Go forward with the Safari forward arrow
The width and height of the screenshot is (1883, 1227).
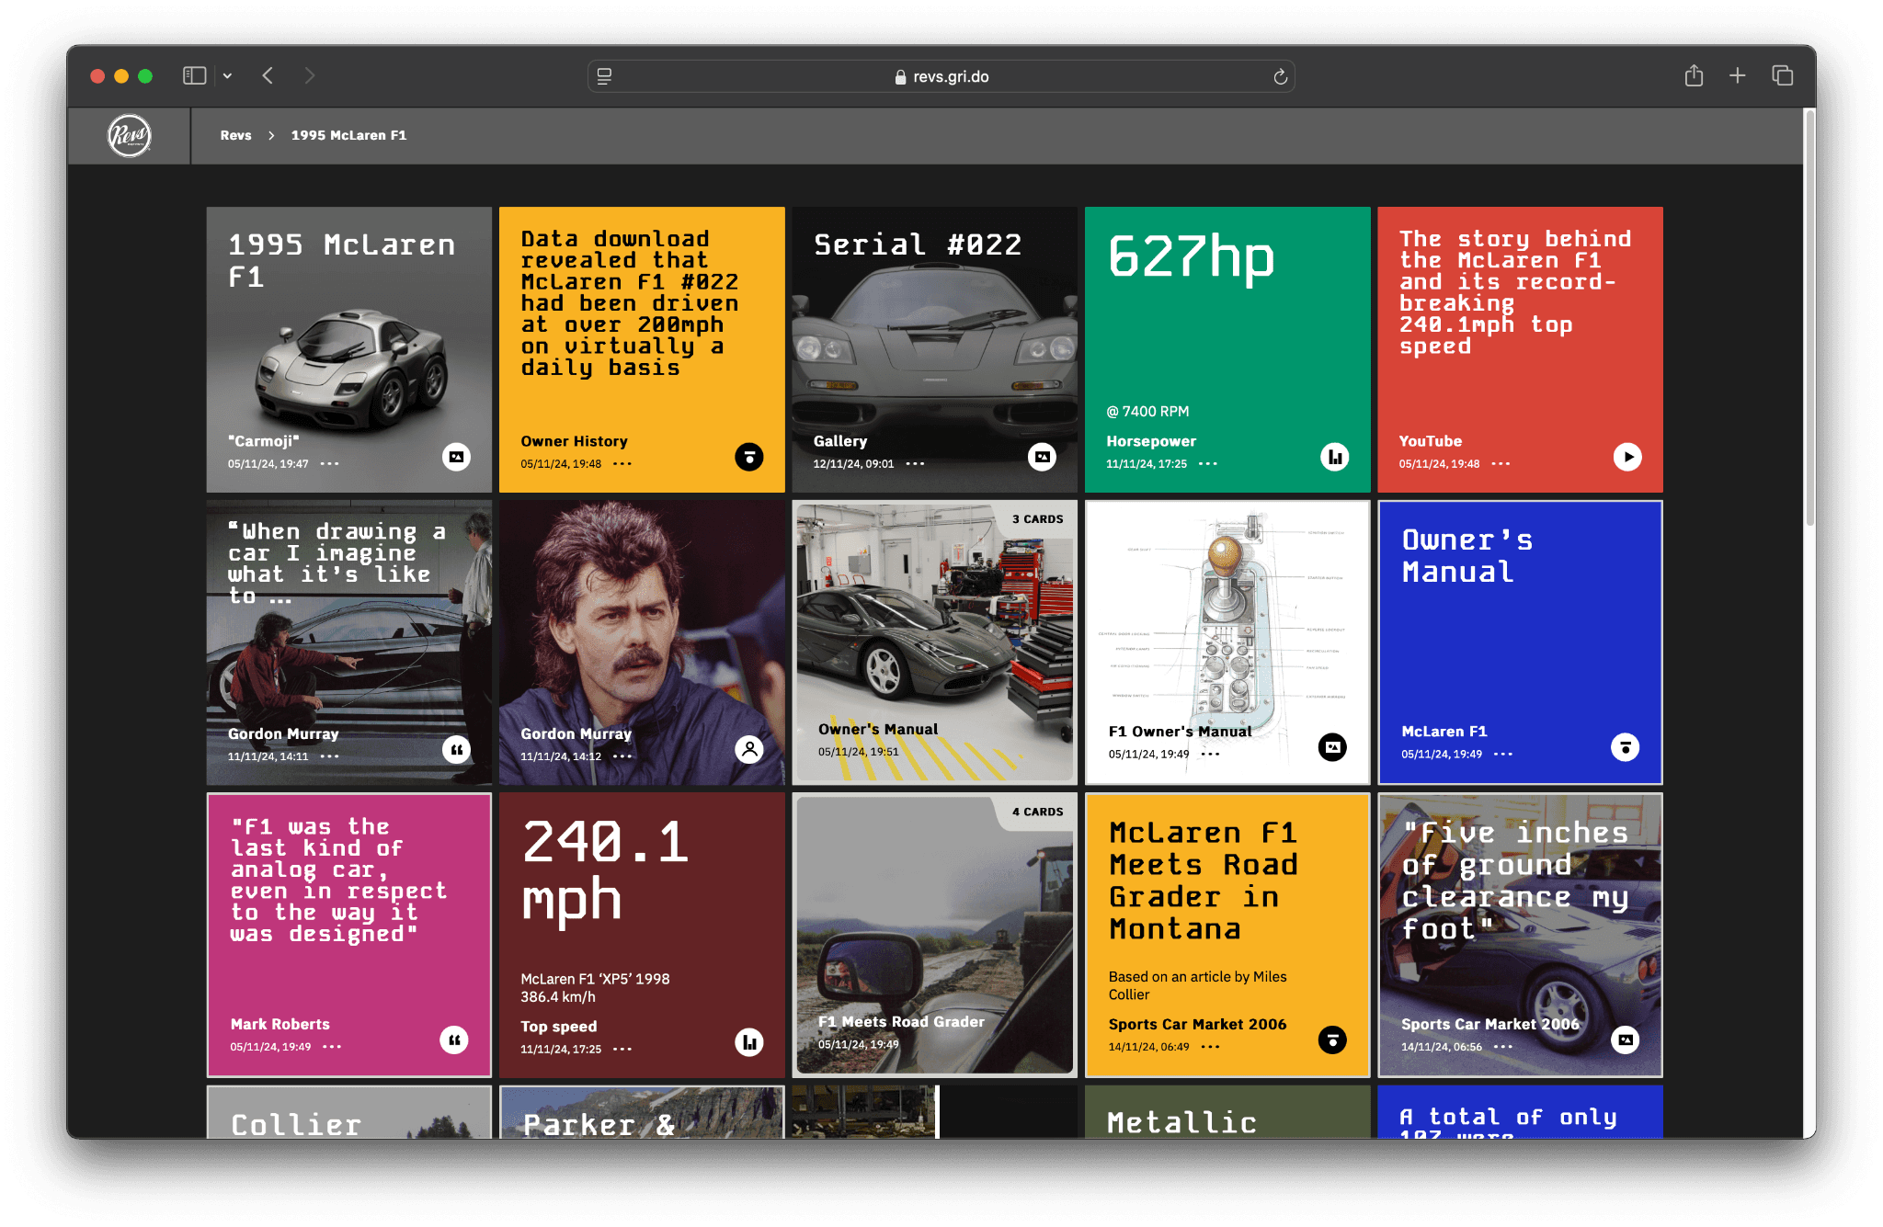309,76
